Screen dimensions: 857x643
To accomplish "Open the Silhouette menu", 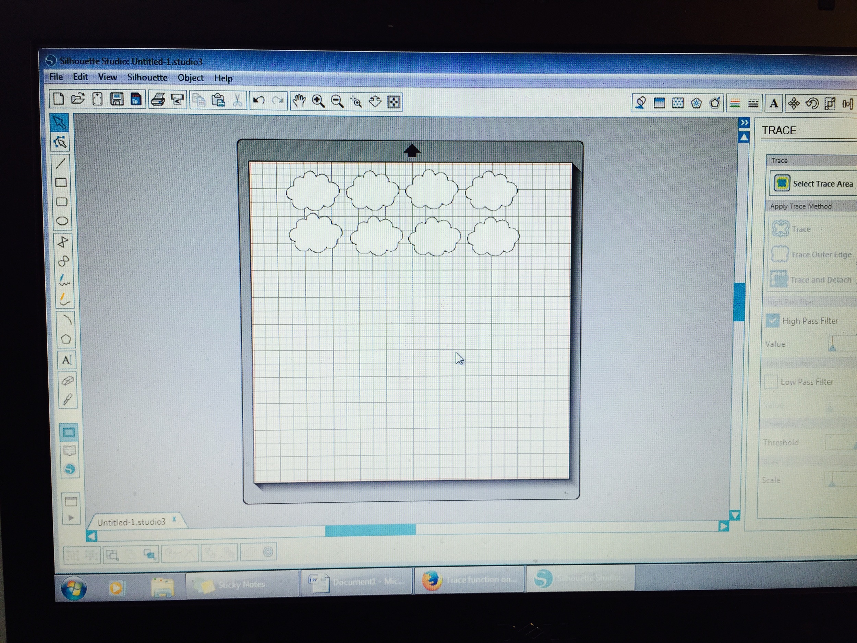I will (147, 78).
